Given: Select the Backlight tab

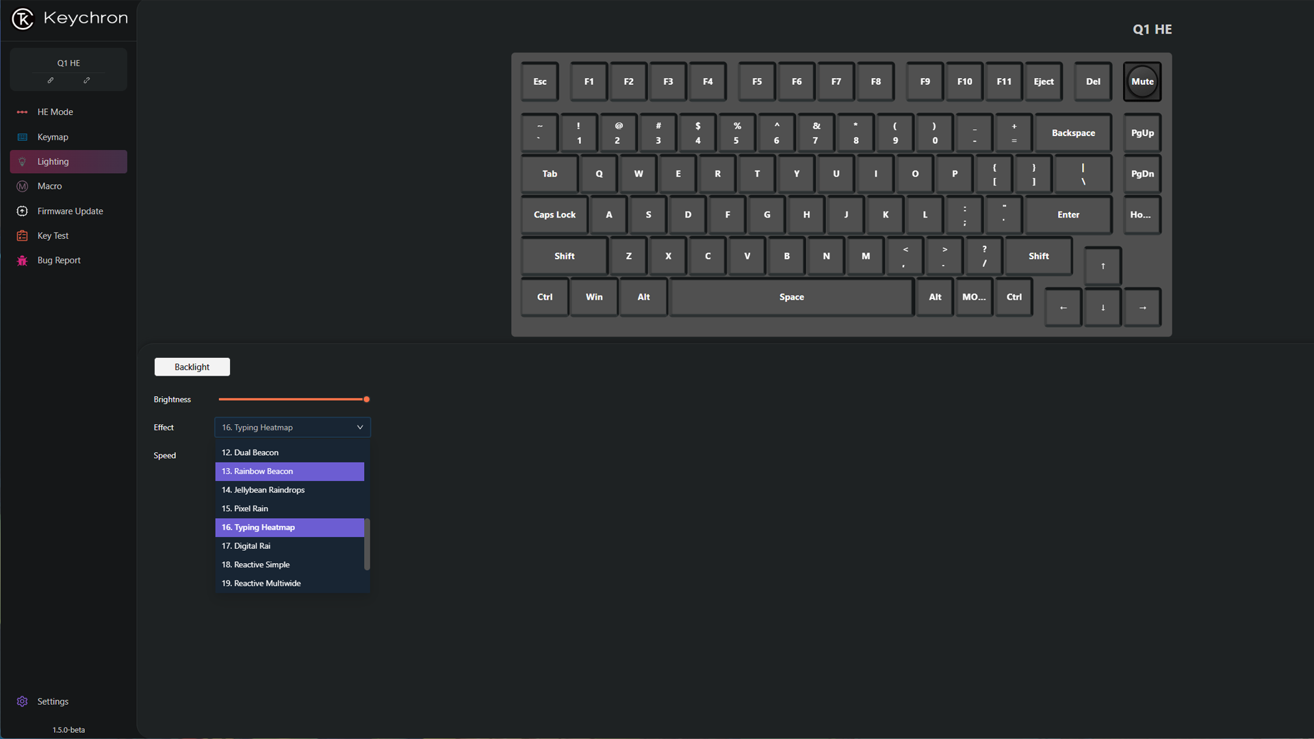Looking at the screenshot, I should pos(192,367).
